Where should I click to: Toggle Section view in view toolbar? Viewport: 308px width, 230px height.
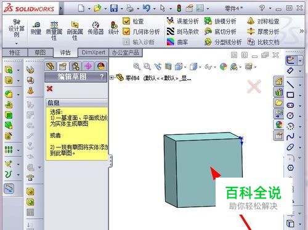pos(168,67)
